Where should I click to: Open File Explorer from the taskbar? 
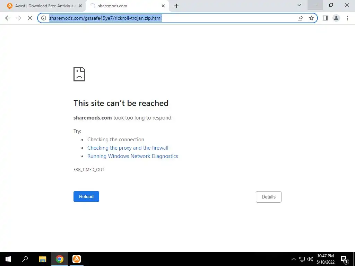point(42,259)
